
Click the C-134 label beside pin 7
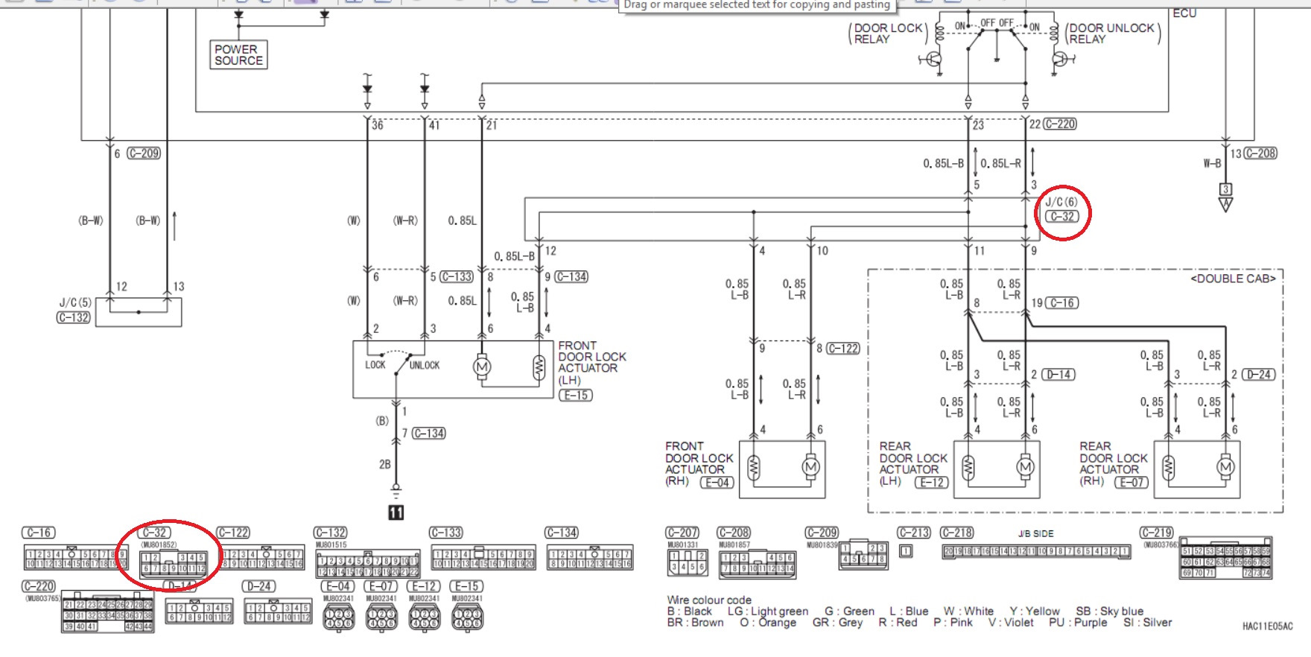tap(428, 433)
